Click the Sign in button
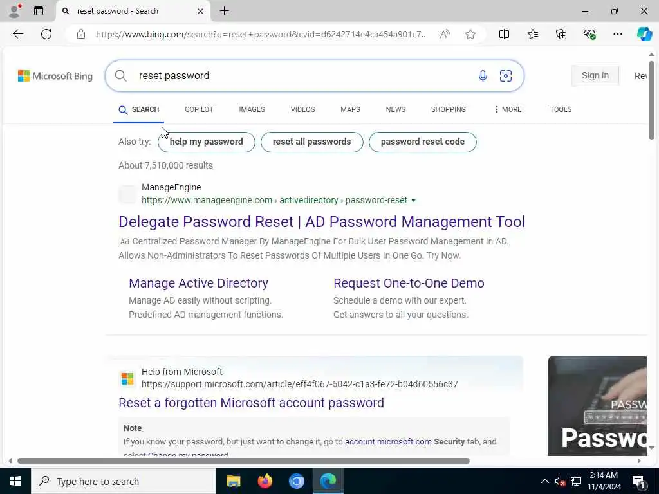 pyautogui.click(x=595, y=76)
